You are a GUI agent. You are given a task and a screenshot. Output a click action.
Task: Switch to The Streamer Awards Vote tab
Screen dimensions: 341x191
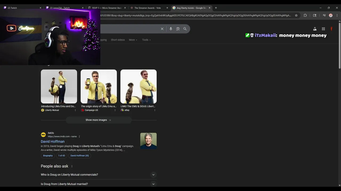click(x=149, y=8)
